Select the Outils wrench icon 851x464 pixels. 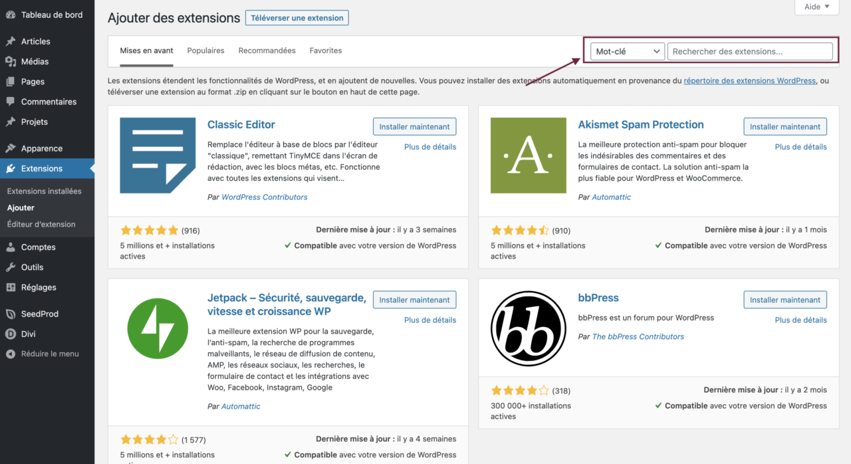click(11, 267)
